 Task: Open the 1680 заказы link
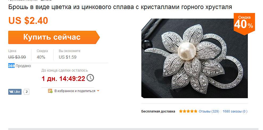click(235, 111)
